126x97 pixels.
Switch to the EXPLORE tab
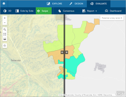[54, 4]
